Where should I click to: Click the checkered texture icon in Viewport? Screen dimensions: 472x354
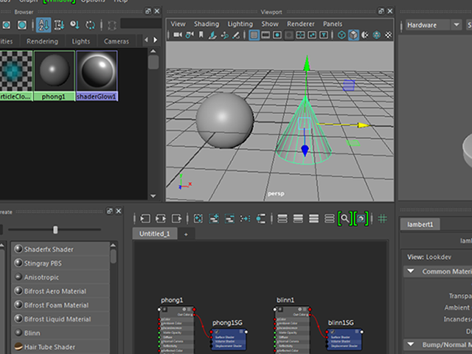[x=389, y=35]
